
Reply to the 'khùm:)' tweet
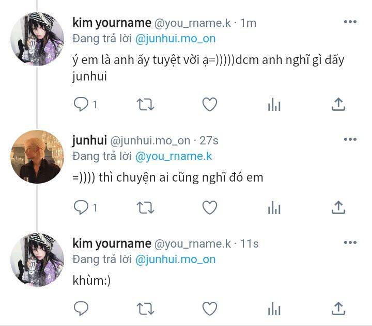[81, 308]
